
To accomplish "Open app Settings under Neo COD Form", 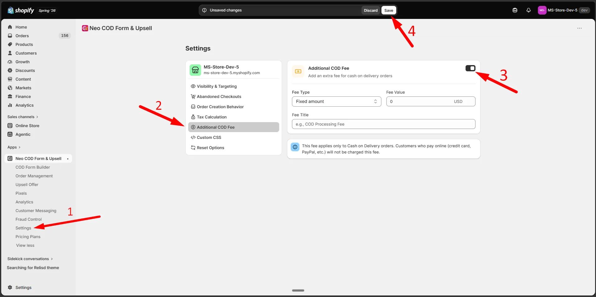I will (x=23, y=228).
